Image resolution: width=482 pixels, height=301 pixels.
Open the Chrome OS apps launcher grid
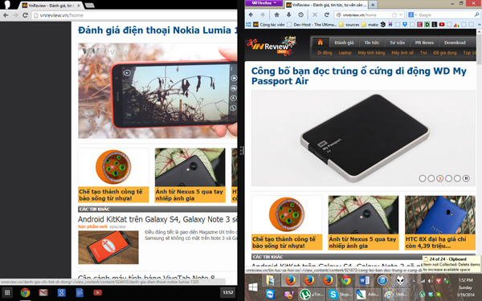tap(7, 293)
